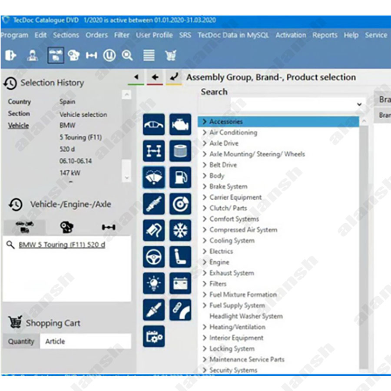This screenshot has width=391, height=391.
Task: Open shopping cart toolbar icon
Action: point(171,55)
